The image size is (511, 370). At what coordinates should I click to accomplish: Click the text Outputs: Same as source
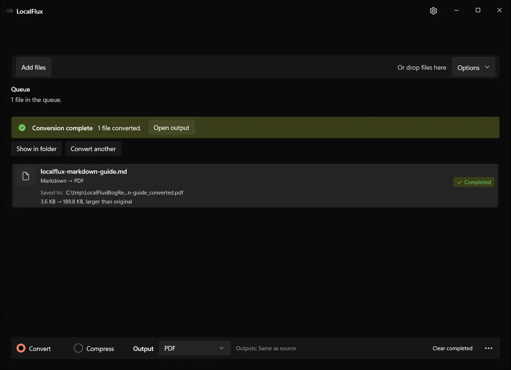tap(266, 348)
